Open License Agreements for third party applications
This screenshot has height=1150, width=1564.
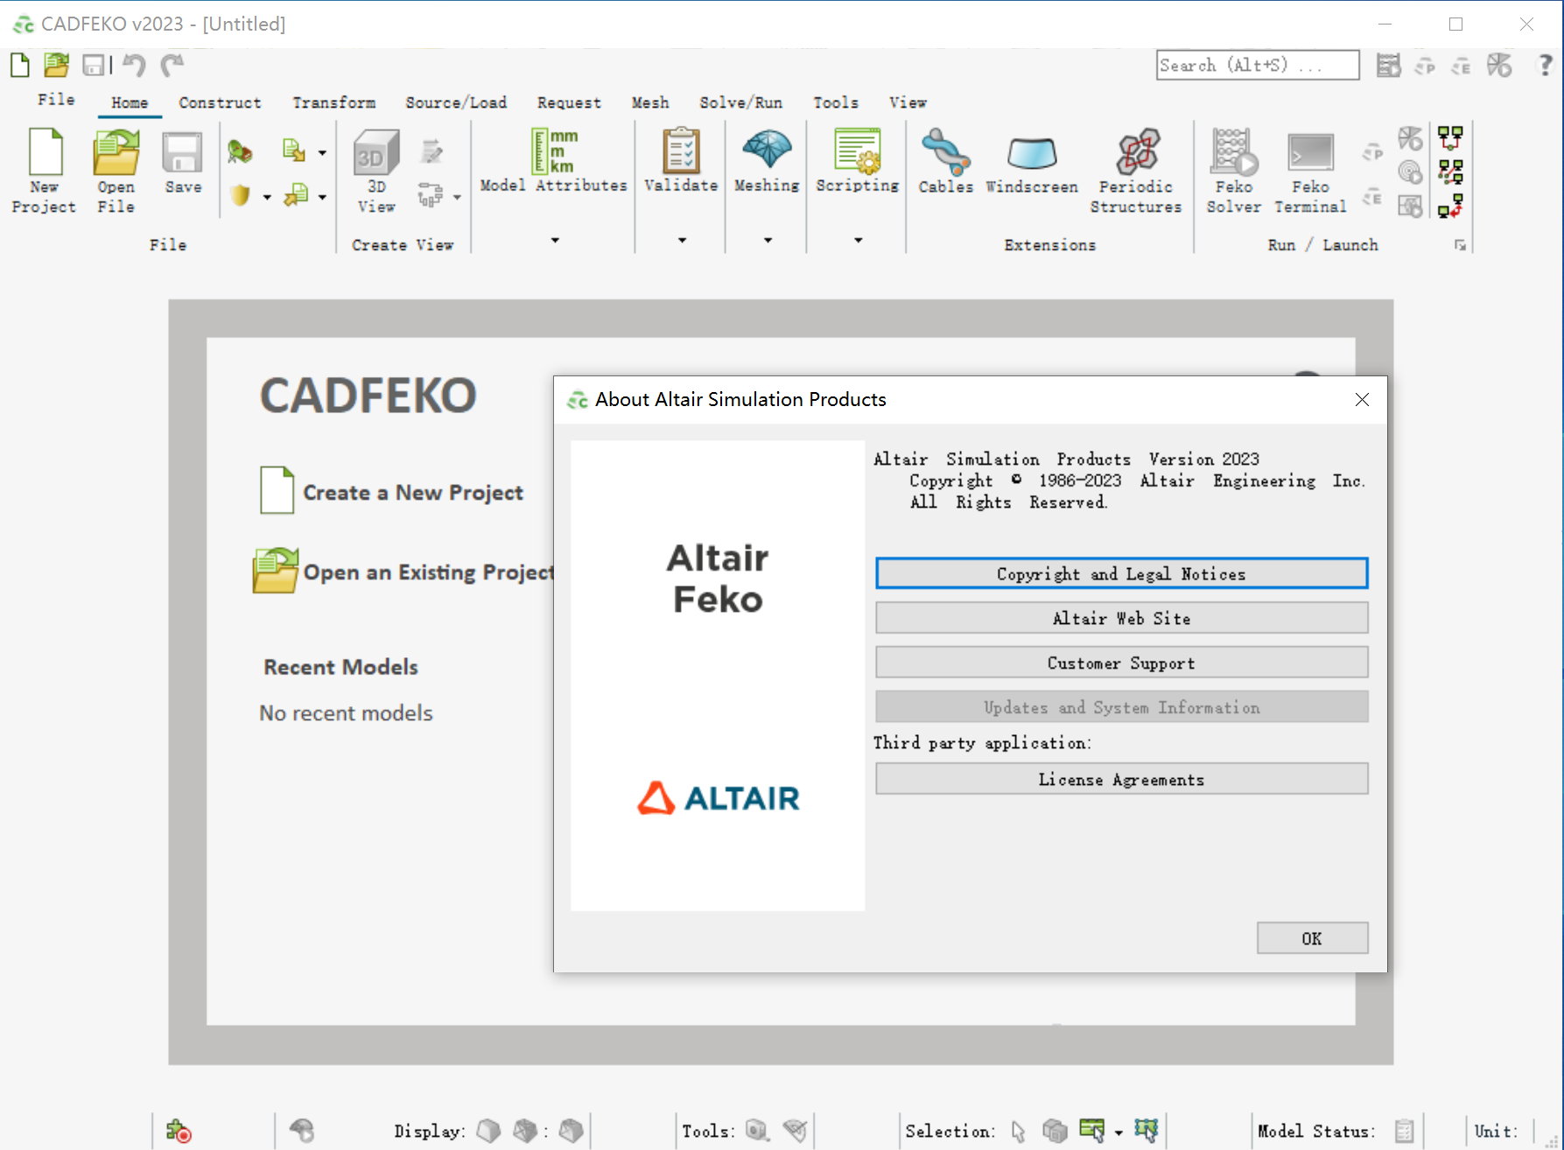1121,779
